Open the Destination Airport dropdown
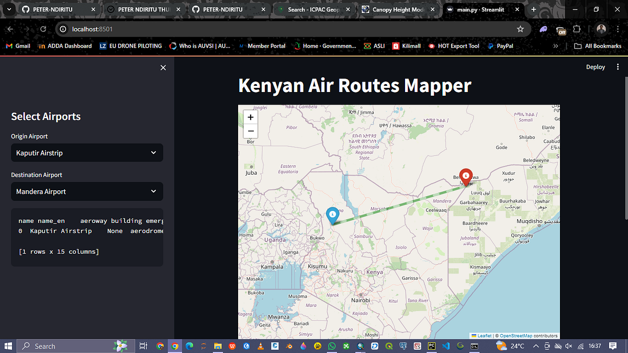Screen dimensions: 628x353 click(87, 191)
